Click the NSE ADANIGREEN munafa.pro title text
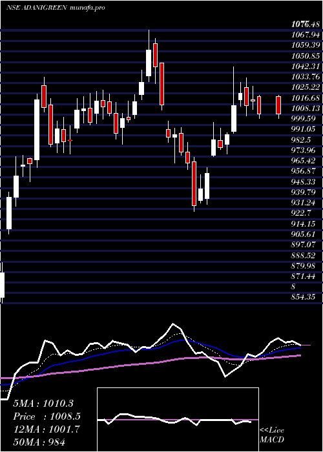Image resolution: width=323 pixels, height=452 pixels. (x=56, y=8)
